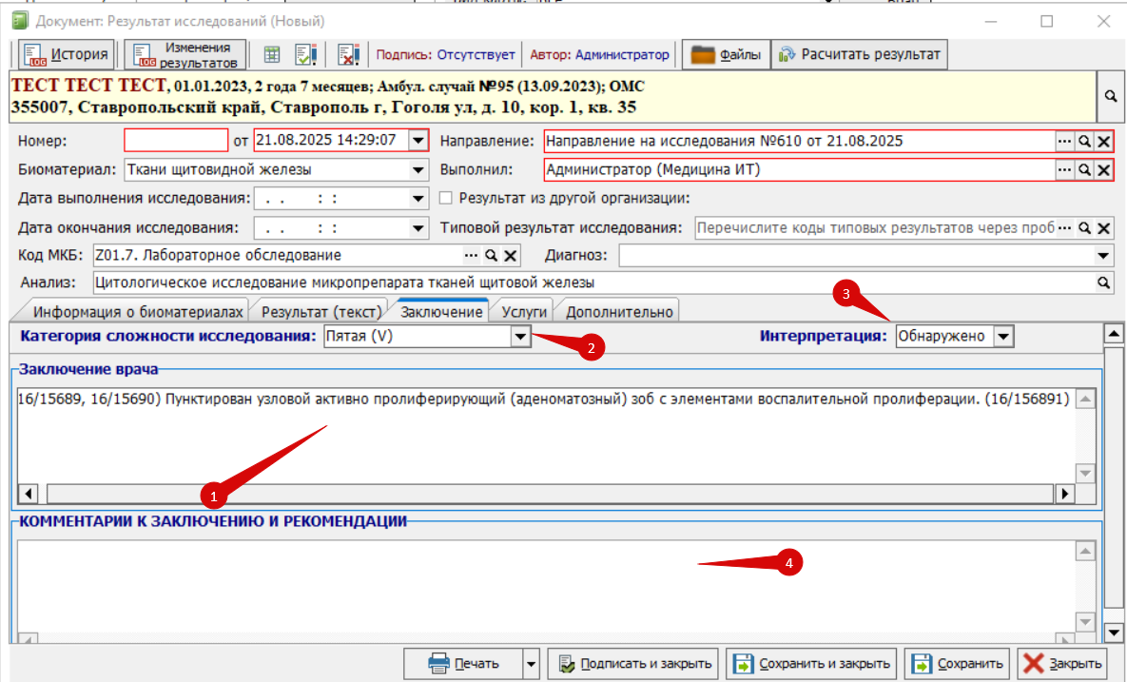Click the Закрыть button
The image size is (1127, 682).
point(1063,664)
